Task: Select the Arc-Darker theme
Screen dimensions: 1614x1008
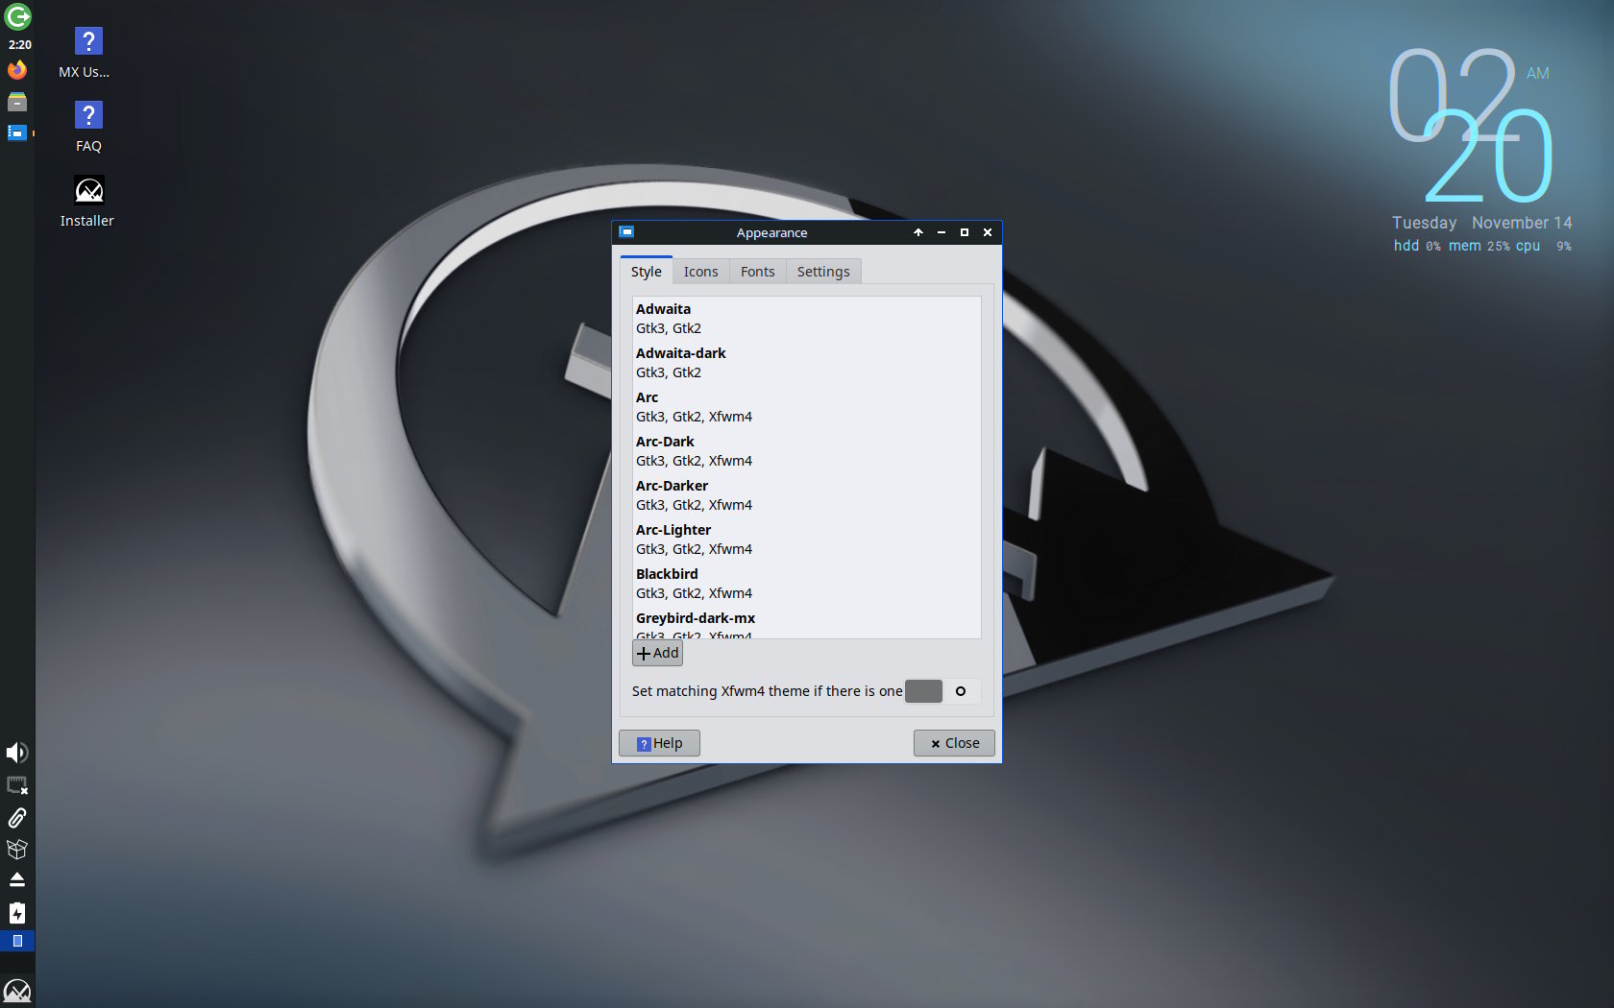Action: pos(806,495)
